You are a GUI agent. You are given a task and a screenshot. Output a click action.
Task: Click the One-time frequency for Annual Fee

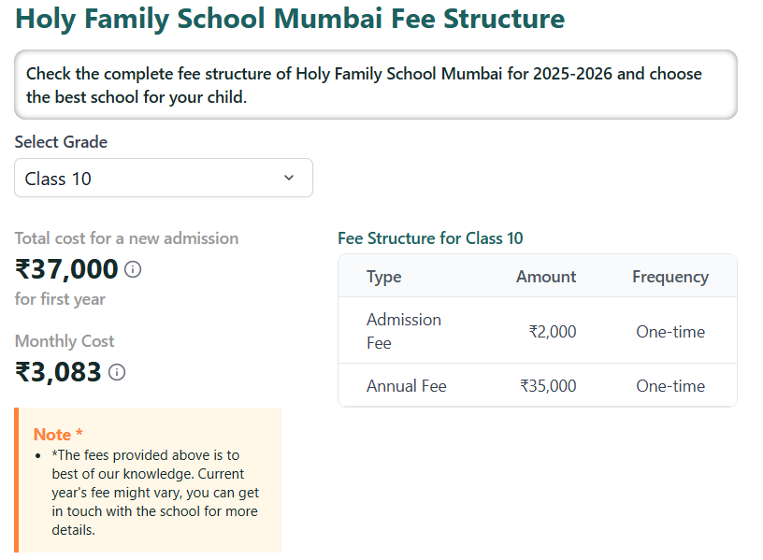coord(670,385)
